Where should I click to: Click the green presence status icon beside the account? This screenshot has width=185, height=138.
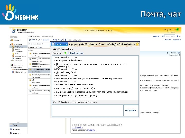[178, 29]
